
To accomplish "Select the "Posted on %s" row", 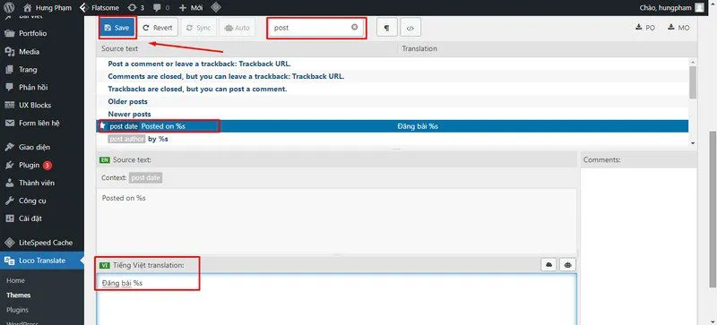I will tap(392, 126).
